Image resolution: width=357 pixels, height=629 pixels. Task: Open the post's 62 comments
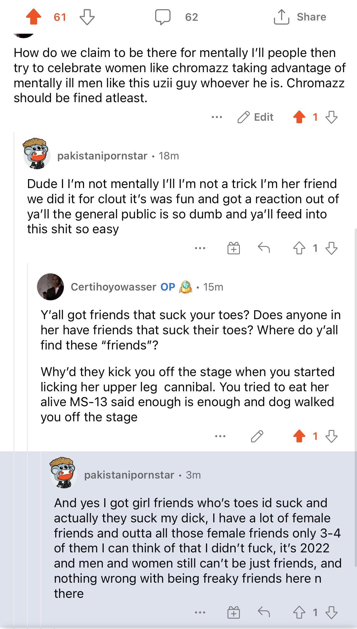tap(163, 17)
